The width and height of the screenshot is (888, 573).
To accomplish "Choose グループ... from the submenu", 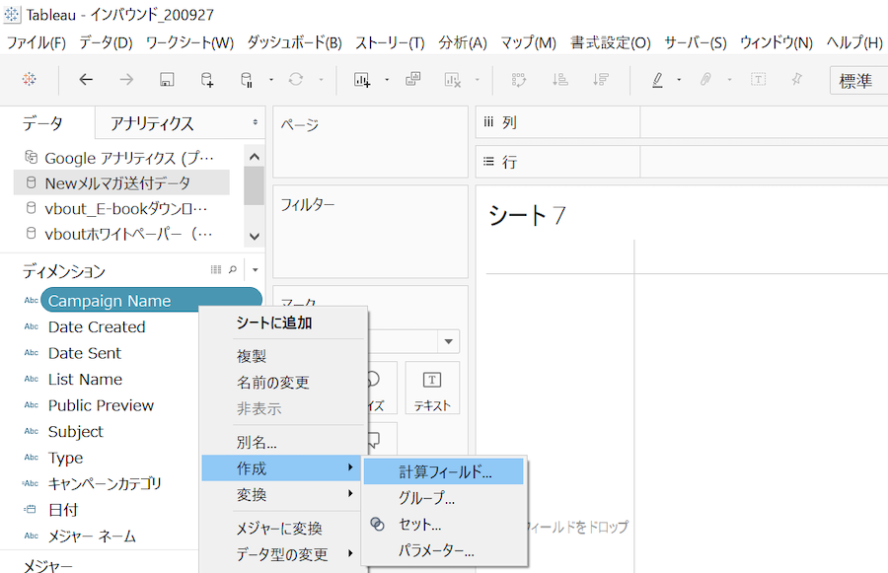I will click(426, 498).
